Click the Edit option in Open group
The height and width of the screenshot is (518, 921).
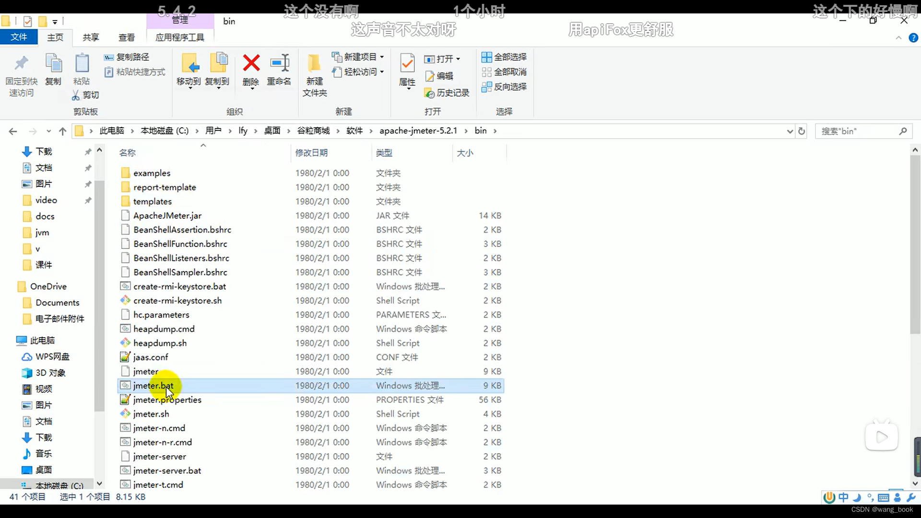point(439,76)
